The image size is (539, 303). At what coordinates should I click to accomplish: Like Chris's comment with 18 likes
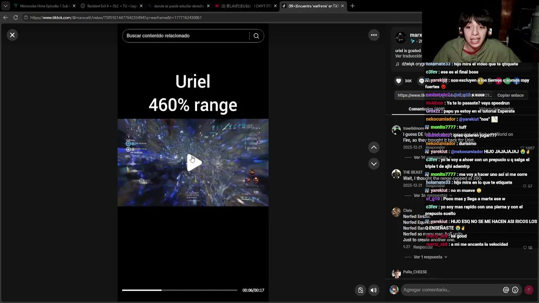coord(525,248)
